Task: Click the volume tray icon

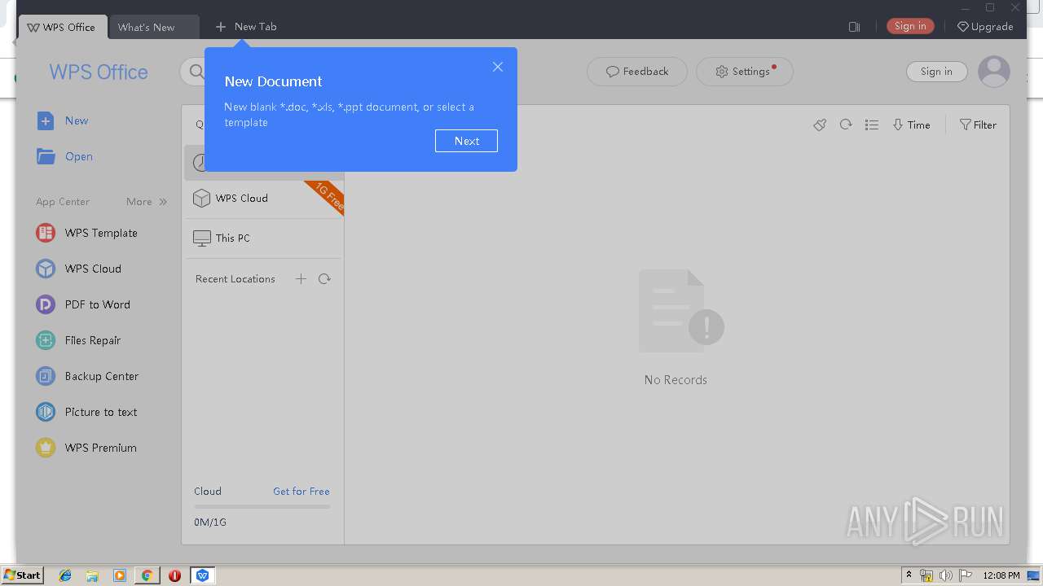Action: pos(946,575)
